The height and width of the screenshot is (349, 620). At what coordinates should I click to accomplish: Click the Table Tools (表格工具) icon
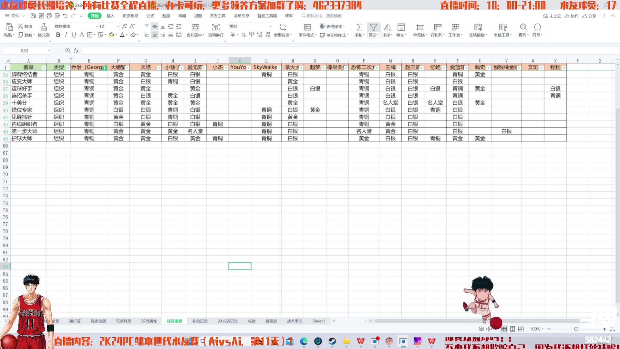point(503,27)
